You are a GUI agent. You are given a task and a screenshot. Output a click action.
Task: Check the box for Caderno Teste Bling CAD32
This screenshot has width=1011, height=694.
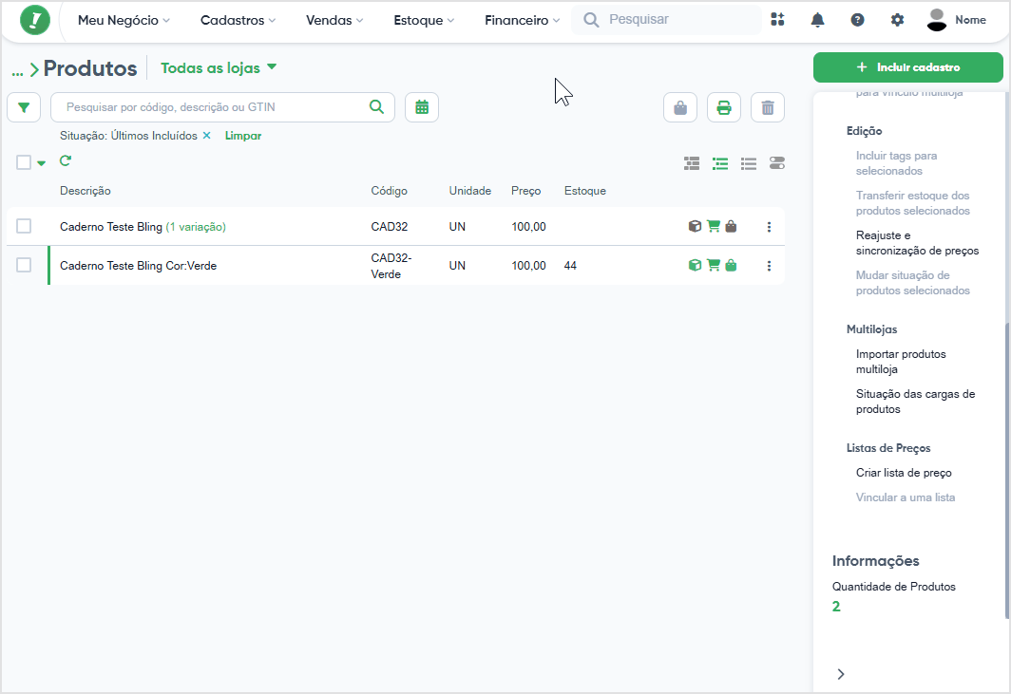tap(24, 226)
